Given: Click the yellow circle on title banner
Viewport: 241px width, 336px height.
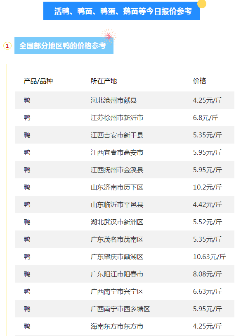Looking at the screenshot, I should coord(202,4).
